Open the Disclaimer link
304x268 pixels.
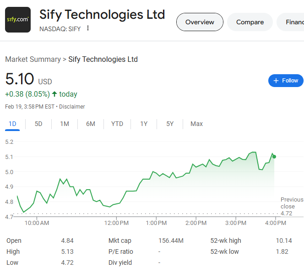[x=72, y=107]
